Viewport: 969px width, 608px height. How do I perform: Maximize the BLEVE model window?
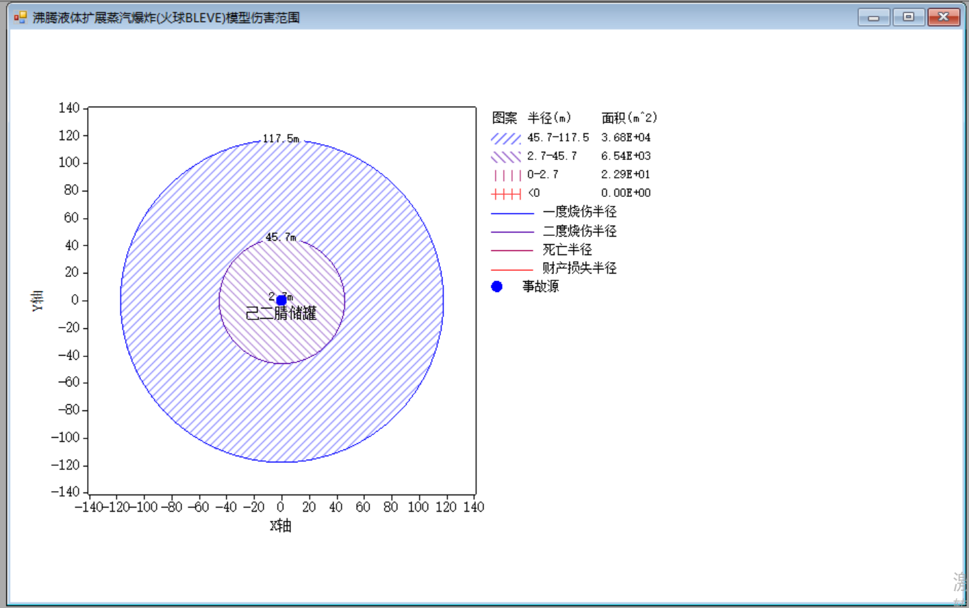(x=909, y=17)
